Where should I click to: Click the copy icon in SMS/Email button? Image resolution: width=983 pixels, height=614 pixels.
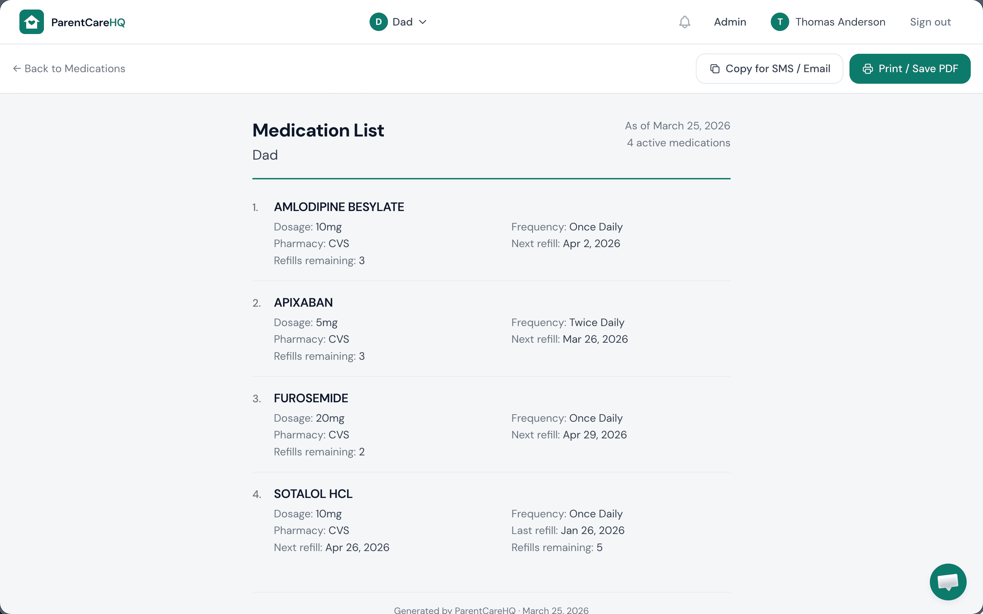point(715,68)
